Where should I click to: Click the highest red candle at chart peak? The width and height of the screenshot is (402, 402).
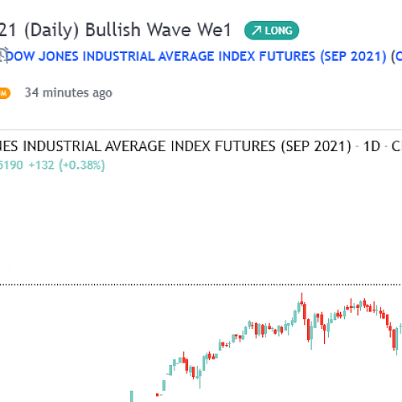(301, 299)
